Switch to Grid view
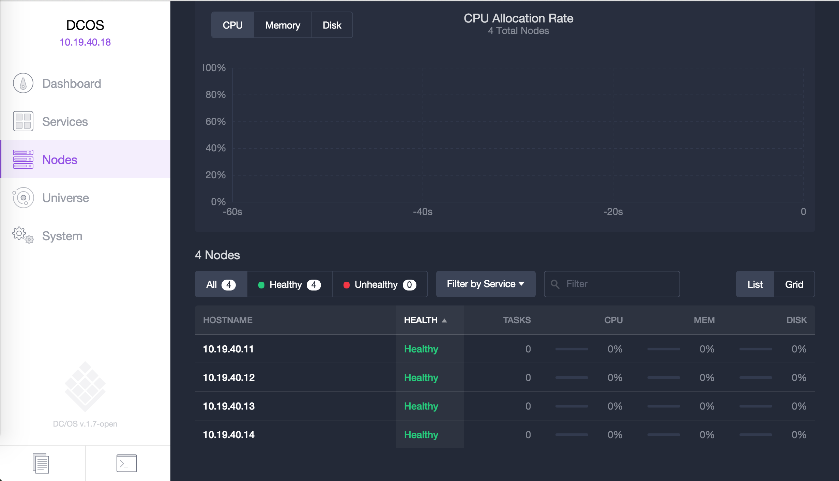 point(794,284)
